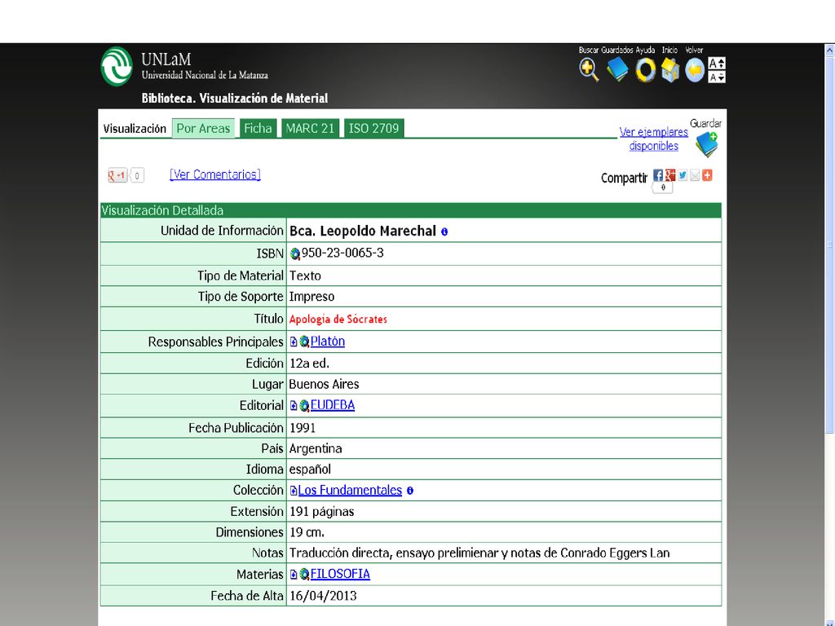Decrease the page font size
This screenshot has width=835, height=626.
[x=717, y=77]
